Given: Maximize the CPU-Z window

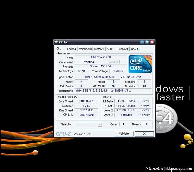Looking at the screenshot, I should point(147,42).
